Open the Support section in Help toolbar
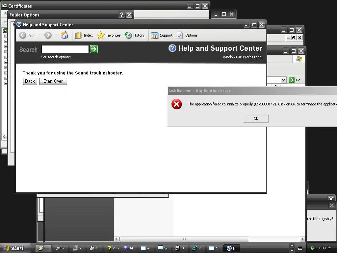 (x=162, y=35)
